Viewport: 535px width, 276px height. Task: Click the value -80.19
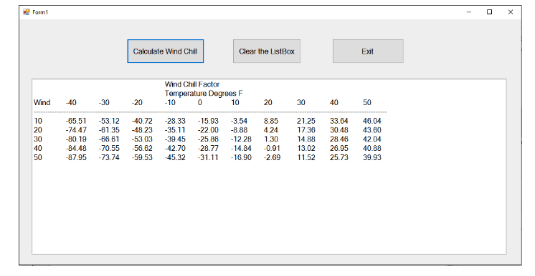click(x=76, y=139)
